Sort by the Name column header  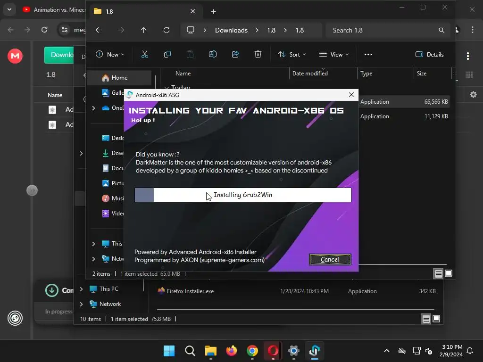click(x=183, y=74)
